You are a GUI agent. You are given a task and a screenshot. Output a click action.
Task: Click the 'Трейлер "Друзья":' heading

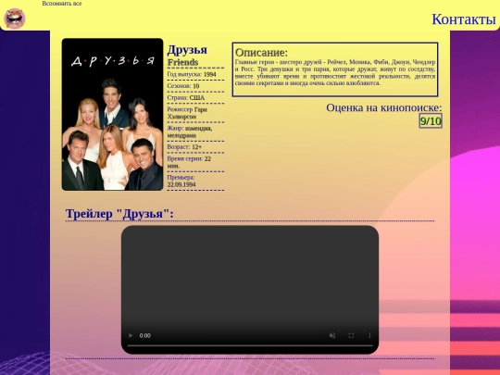point(119,214)
